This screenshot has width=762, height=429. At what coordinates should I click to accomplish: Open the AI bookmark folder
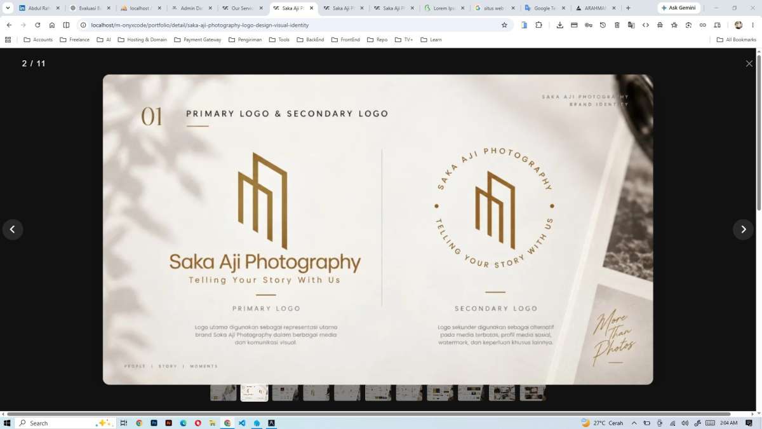[104, 39]
